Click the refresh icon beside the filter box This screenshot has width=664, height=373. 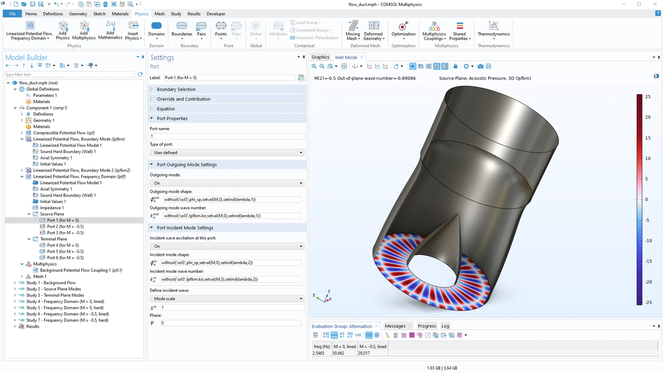[140, 74]
